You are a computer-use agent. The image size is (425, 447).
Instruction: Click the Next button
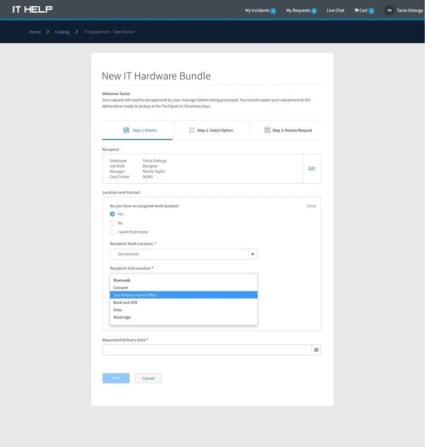116,378
